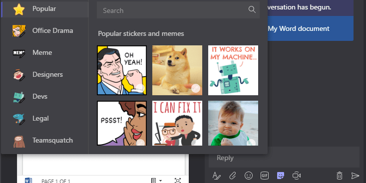Pick the It Works On My Machine sticker
The image size is (366, 183).
233,70
